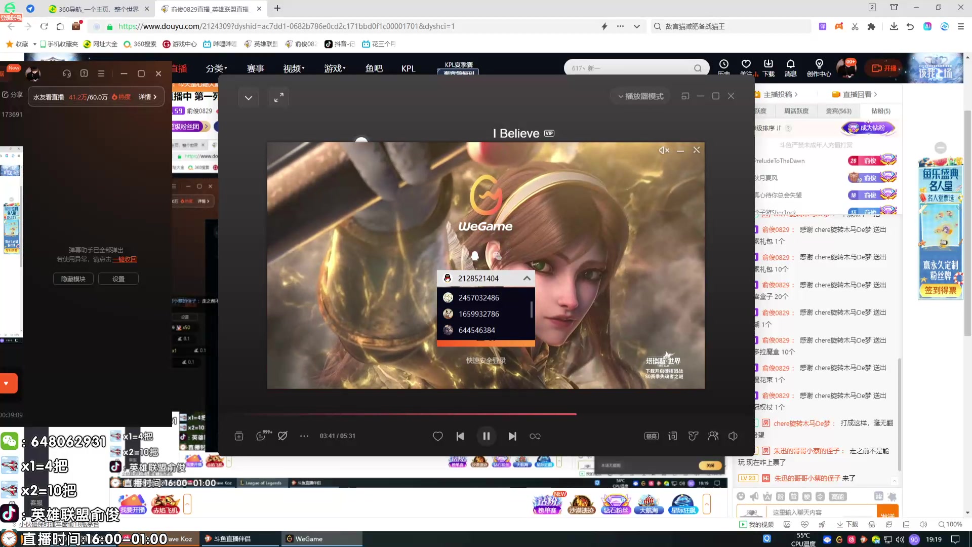Click 快速安全登录 in WeGame login
Viewport: 972px width, 547px height.
pyautogui.click(x=486, y=361)
